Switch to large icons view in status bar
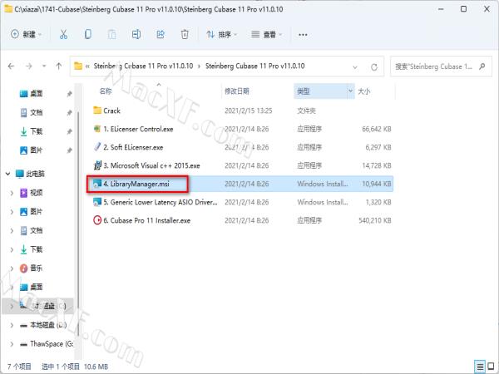 click(x=491, y=367)
